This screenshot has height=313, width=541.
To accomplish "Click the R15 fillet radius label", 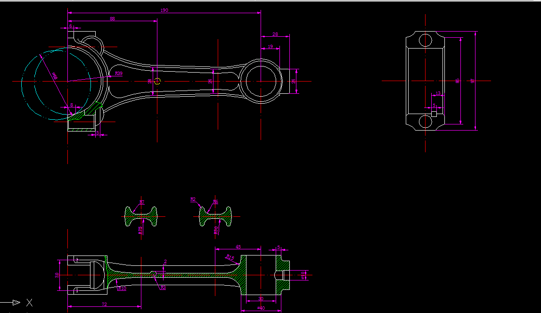I will click(230, 257).
